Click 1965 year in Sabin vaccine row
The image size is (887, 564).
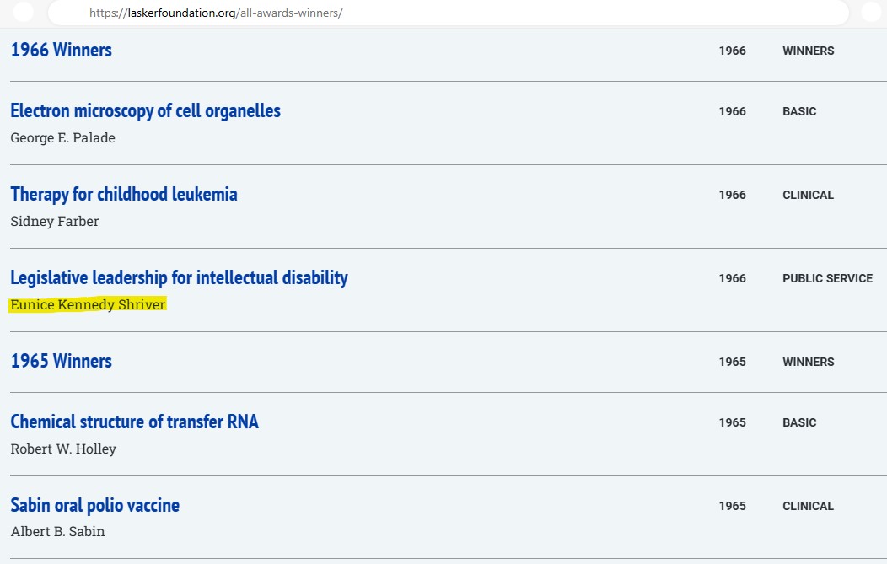(x=732, y=506)
